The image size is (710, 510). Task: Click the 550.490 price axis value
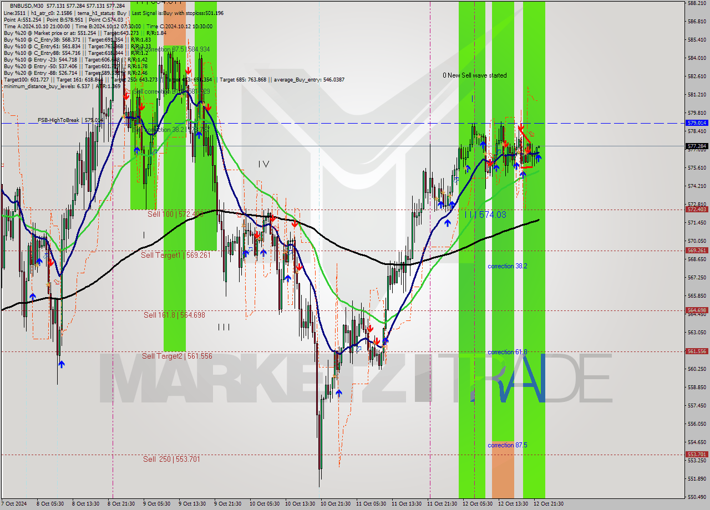point(697,497)
